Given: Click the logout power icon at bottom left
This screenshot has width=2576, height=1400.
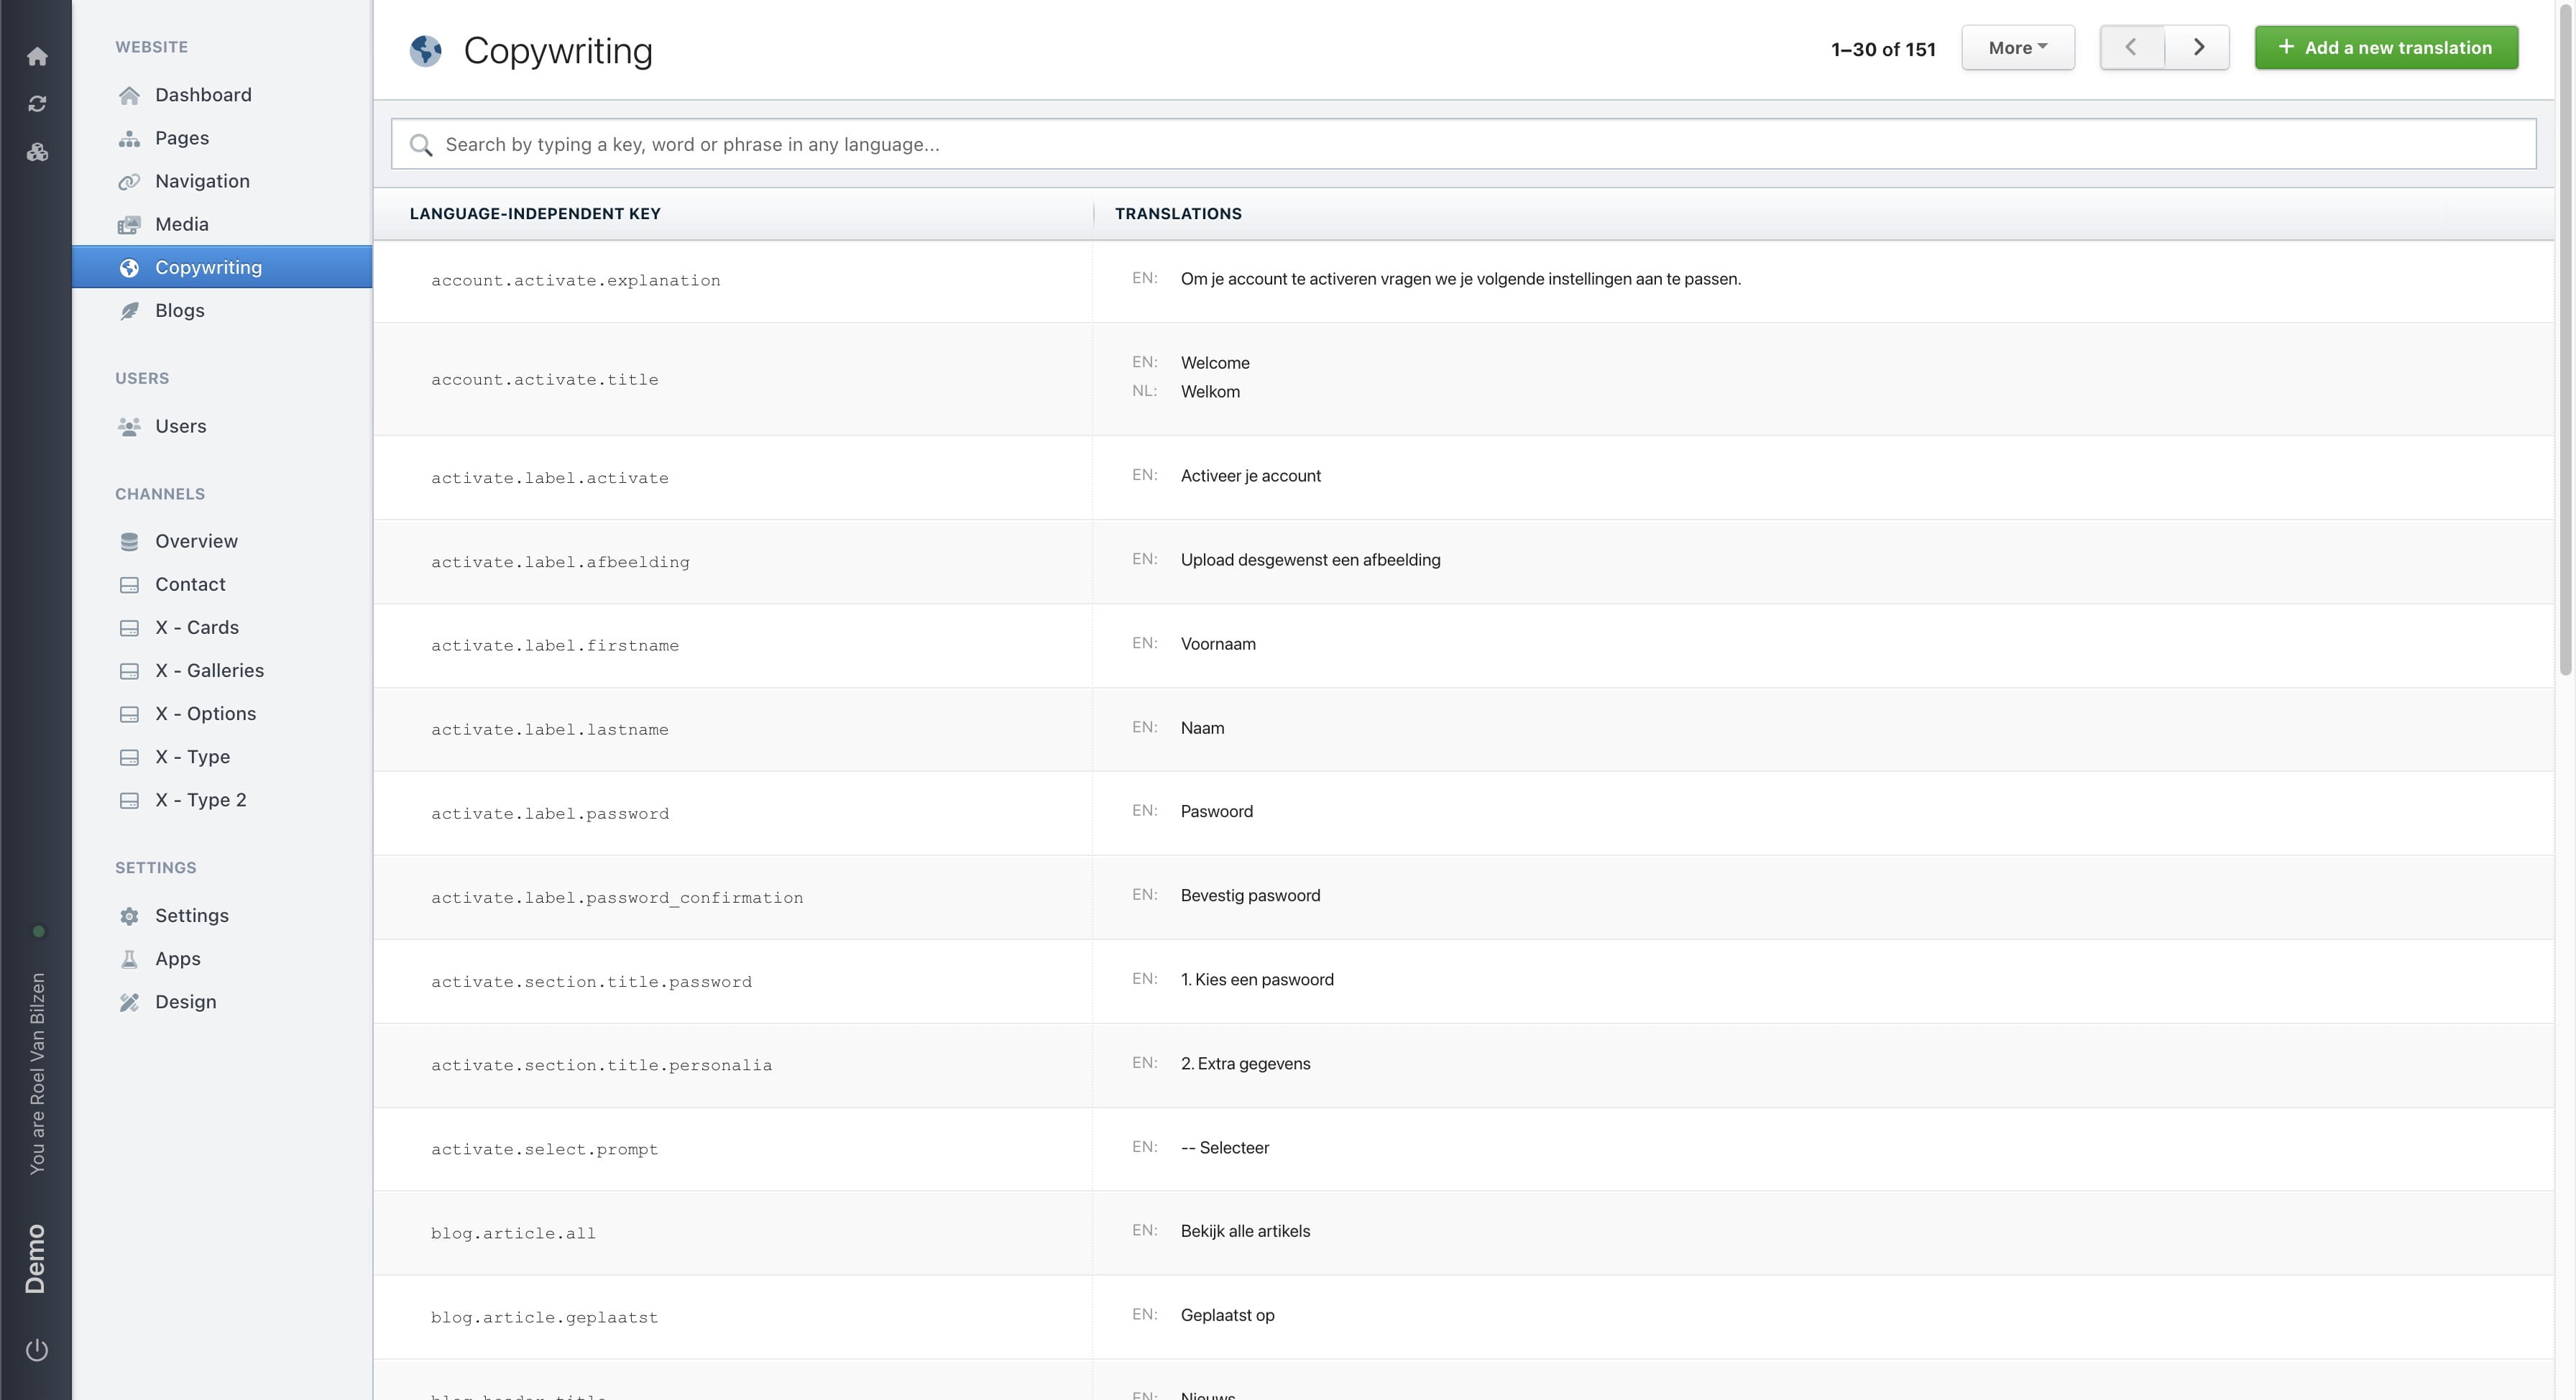Looking at the screenshot, I should pos(37,1348).
